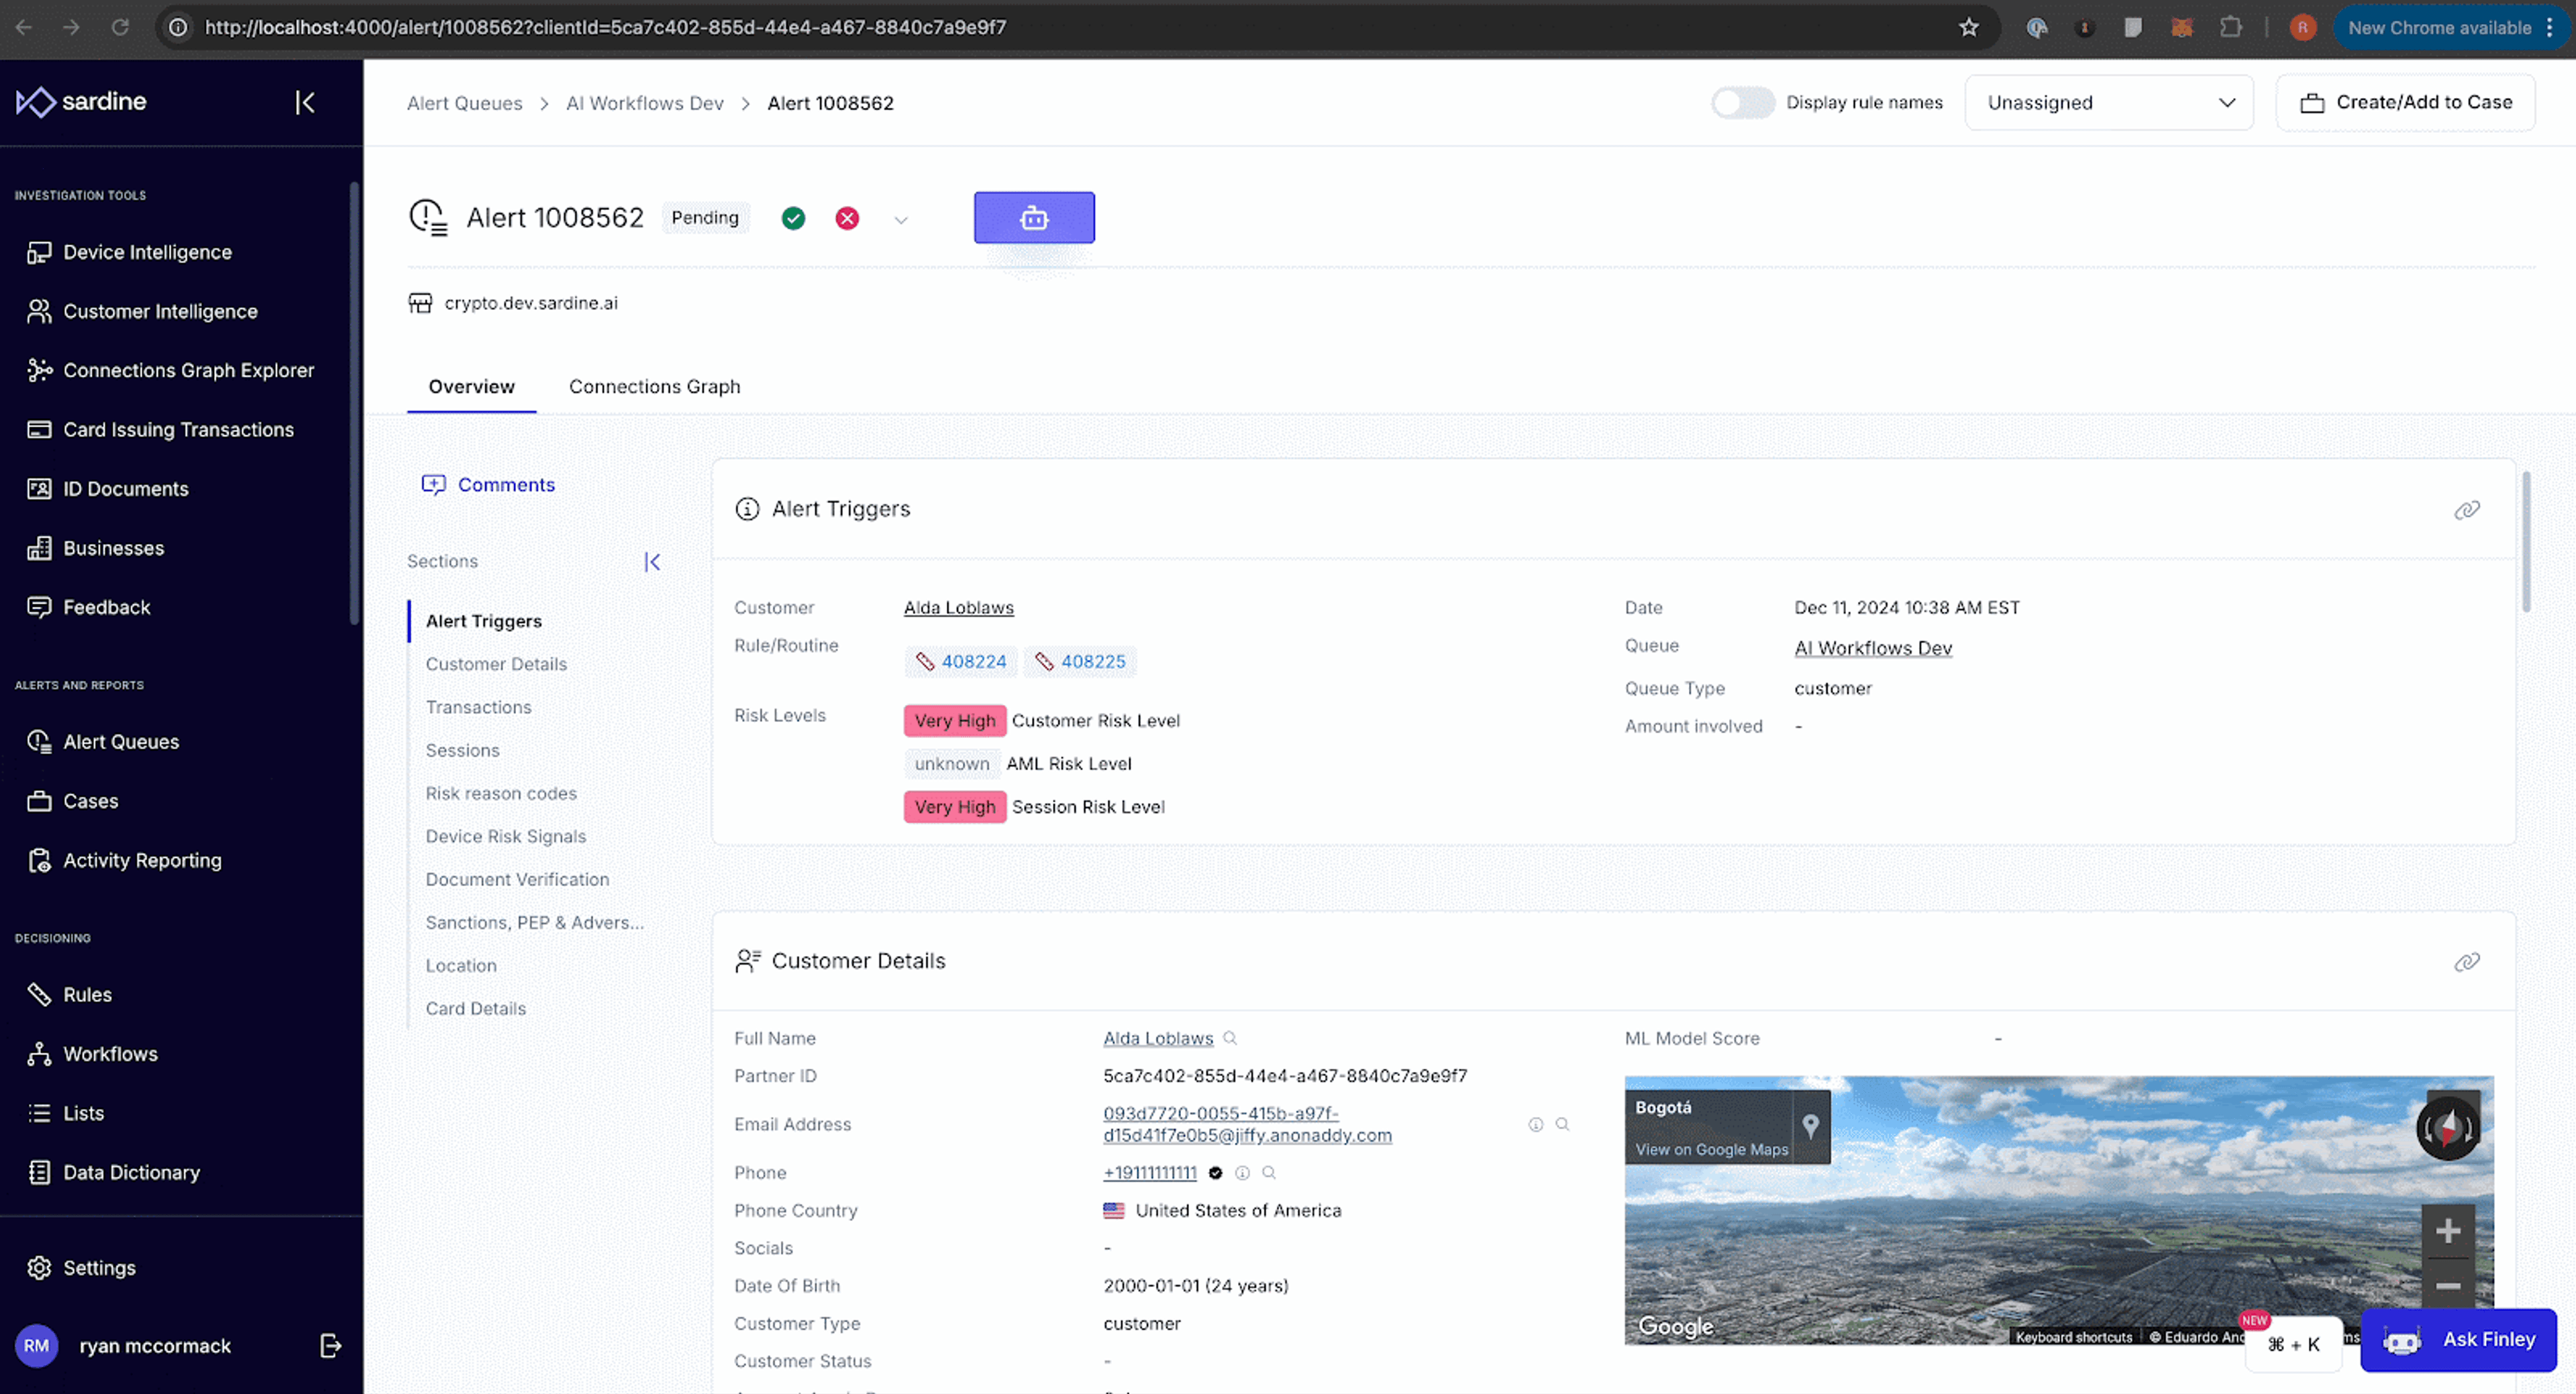Click the purple robot AI agent button

(1033, 217)
